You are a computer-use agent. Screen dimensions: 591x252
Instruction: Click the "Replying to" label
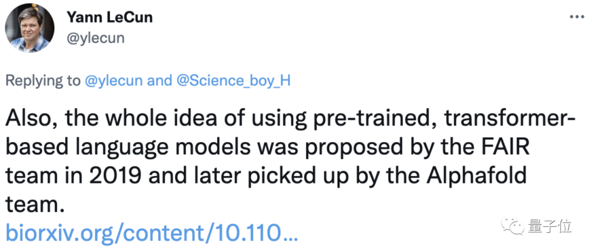[43, 81]
